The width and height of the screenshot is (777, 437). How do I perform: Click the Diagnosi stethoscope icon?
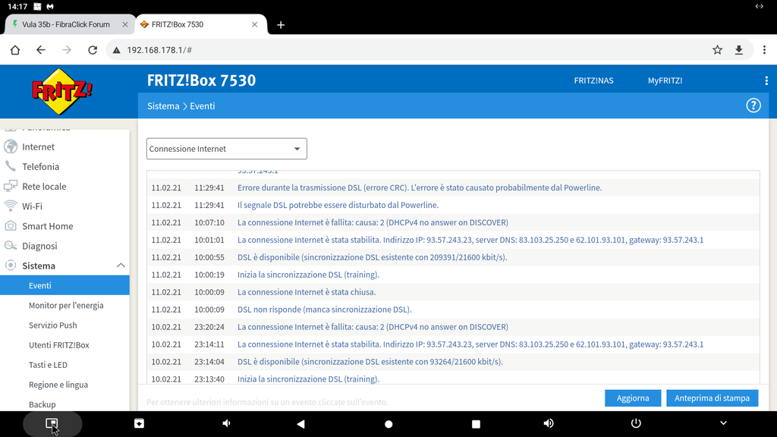coord(11,246)
